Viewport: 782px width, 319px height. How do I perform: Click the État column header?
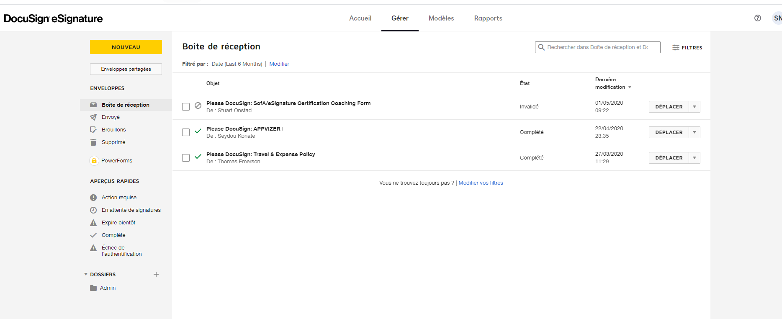525,83
